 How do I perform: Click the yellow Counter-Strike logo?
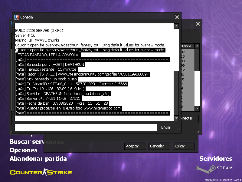(x=41, y=172)
